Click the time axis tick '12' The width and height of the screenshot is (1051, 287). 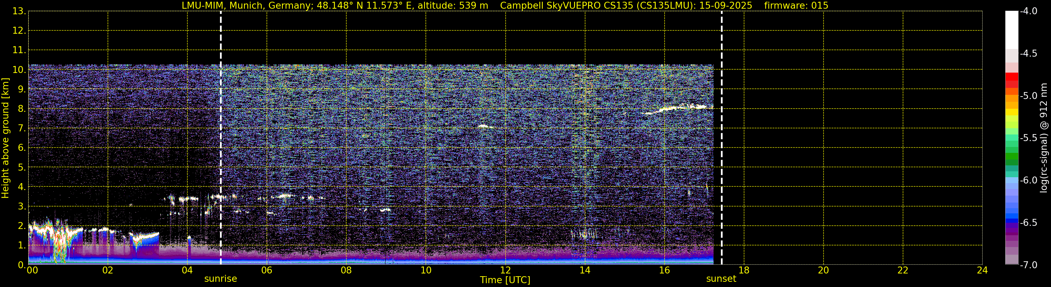(505, 270)
